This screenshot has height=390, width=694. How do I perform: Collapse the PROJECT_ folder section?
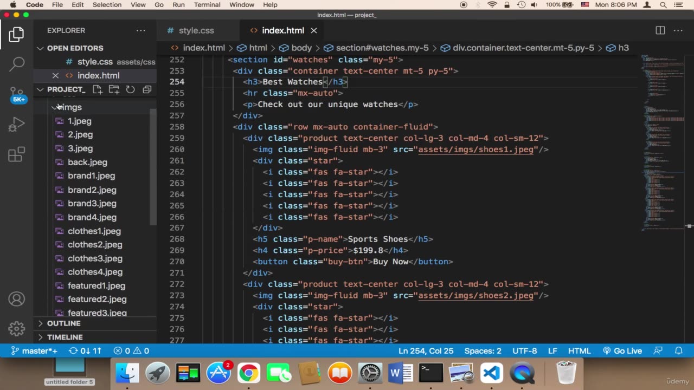click(66, 89)
